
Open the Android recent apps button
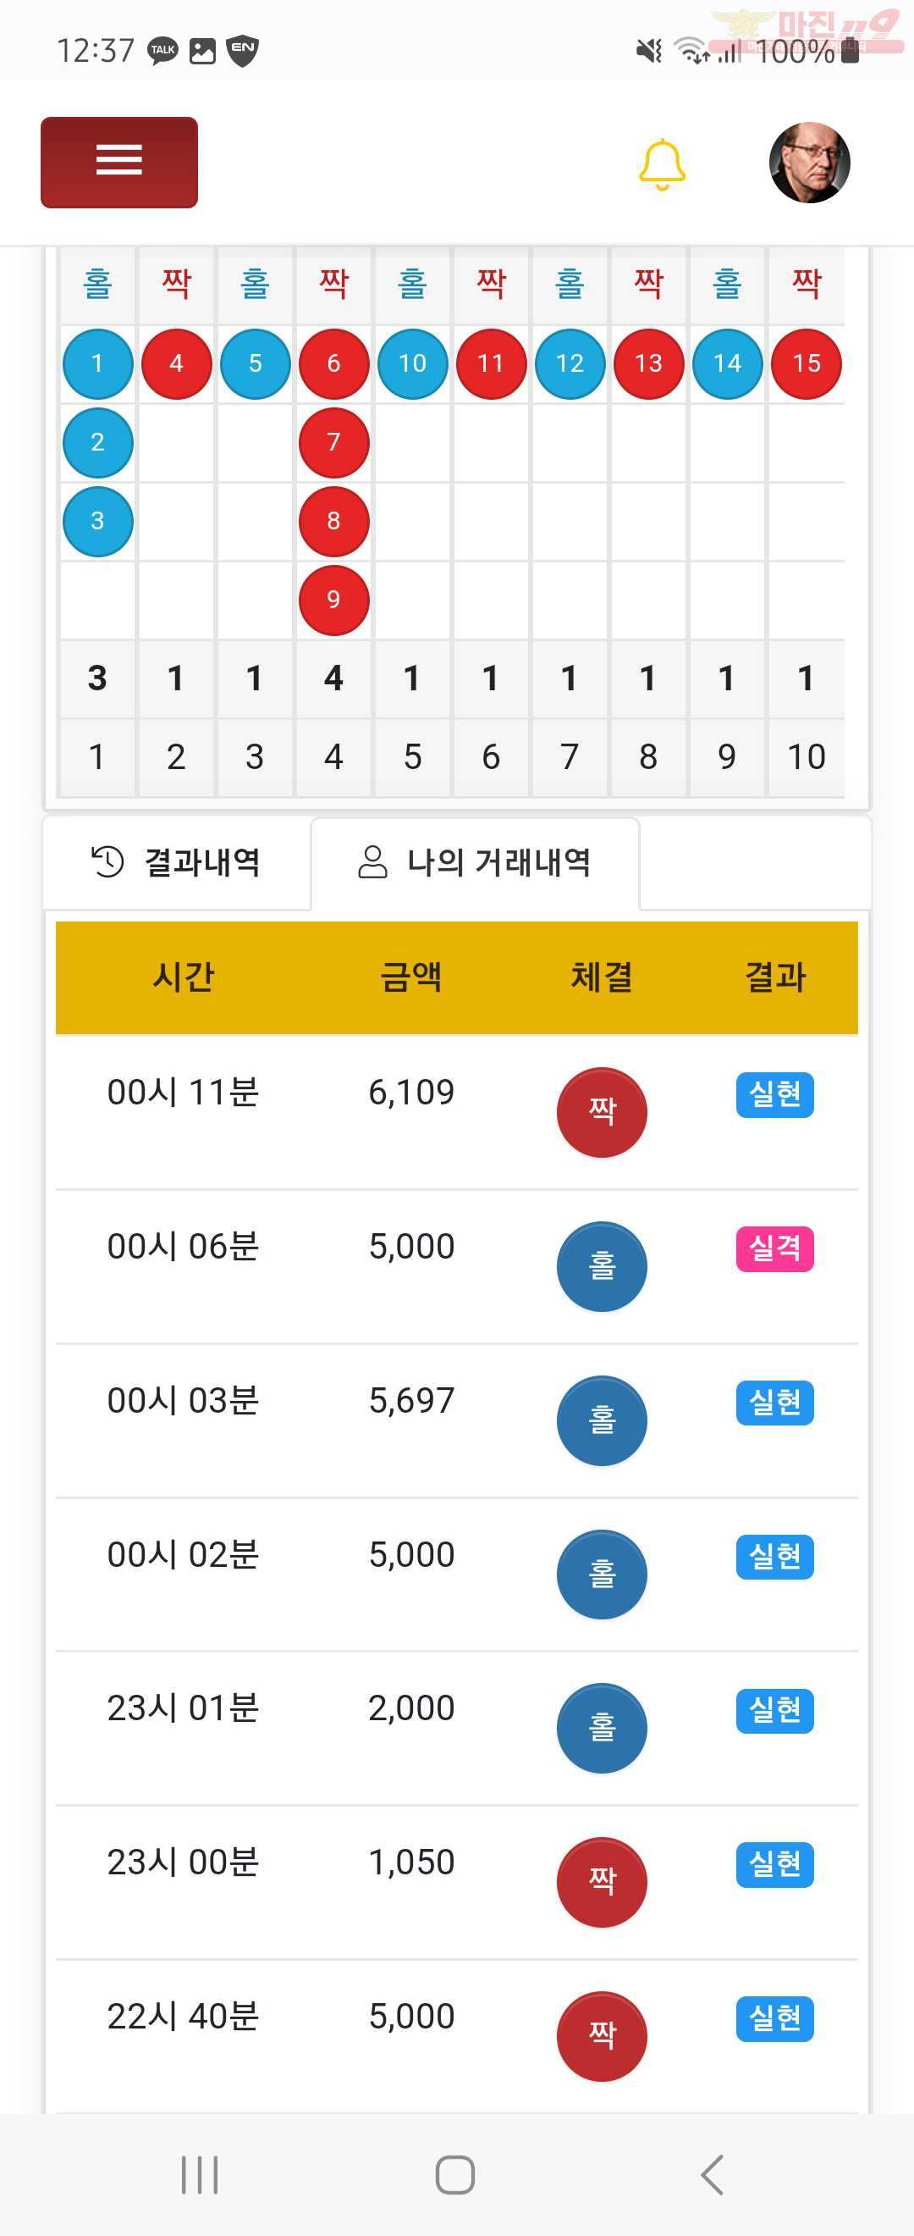point(200,2174)
